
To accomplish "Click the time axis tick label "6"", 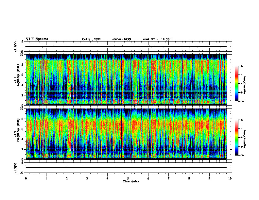I will pyautogui.click(x=148, y=178).
